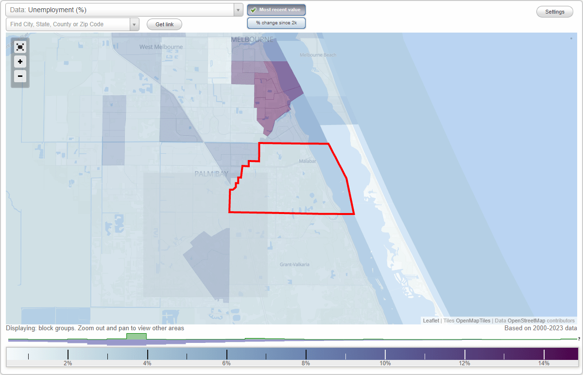Click the OpenMapTiles tiles link

point(474,321)
